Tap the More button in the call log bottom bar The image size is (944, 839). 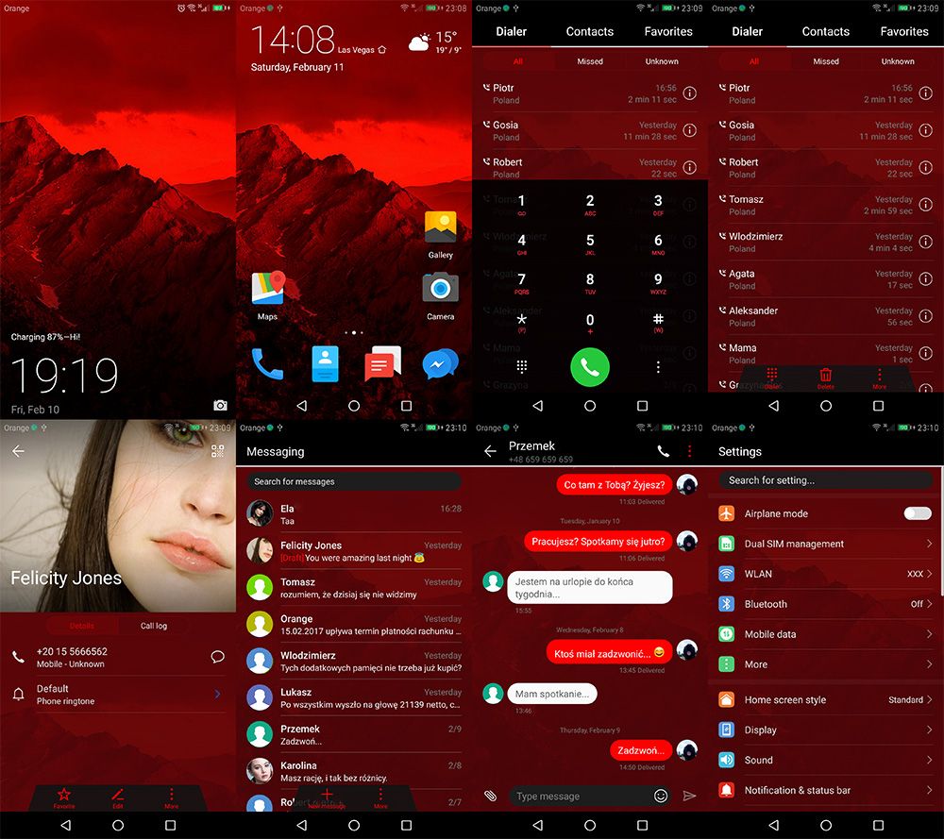[x=879, y=378]
